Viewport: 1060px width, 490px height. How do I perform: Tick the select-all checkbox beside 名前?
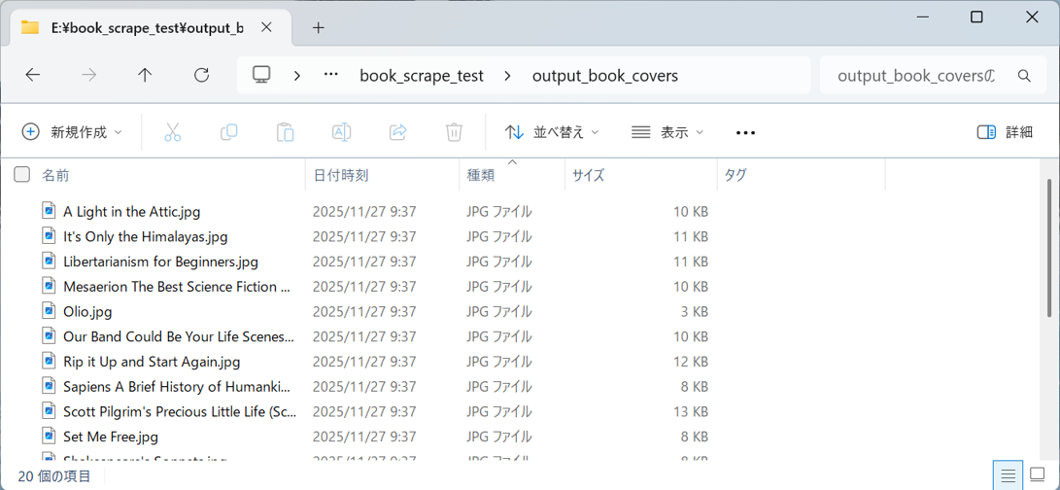click(22, 175)
